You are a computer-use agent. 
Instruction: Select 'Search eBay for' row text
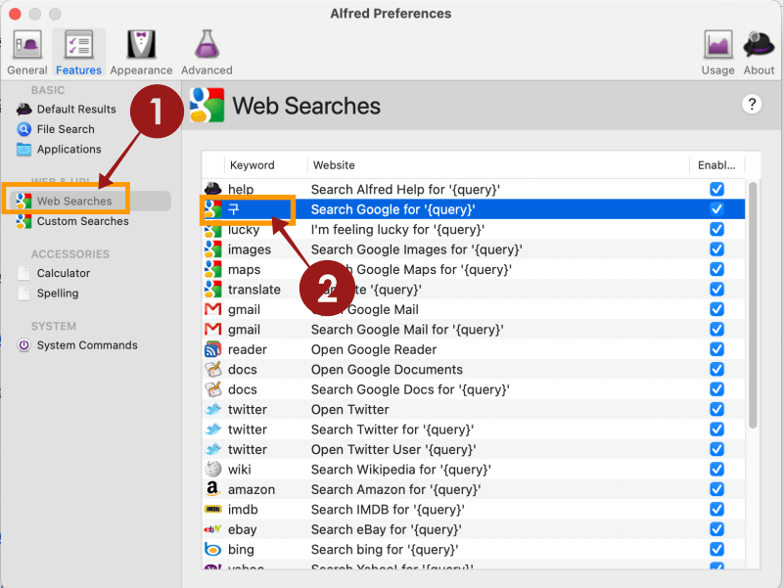386,529
